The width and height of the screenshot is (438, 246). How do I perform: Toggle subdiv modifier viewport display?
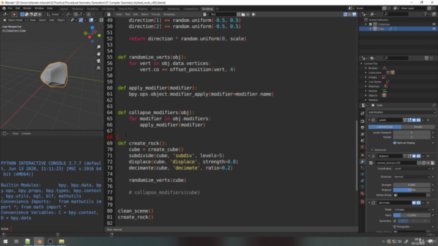tap(414, 120)
